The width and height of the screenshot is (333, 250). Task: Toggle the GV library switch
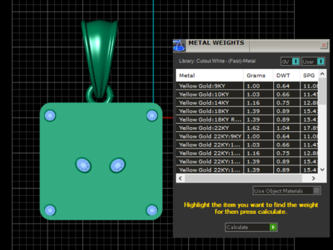[290, 62]
